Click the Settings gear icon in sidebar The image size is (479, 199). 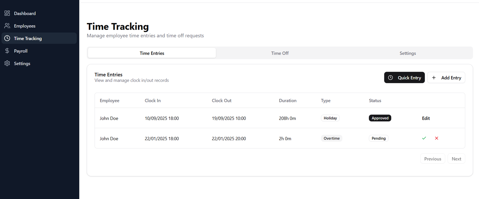tap(7, 63)
